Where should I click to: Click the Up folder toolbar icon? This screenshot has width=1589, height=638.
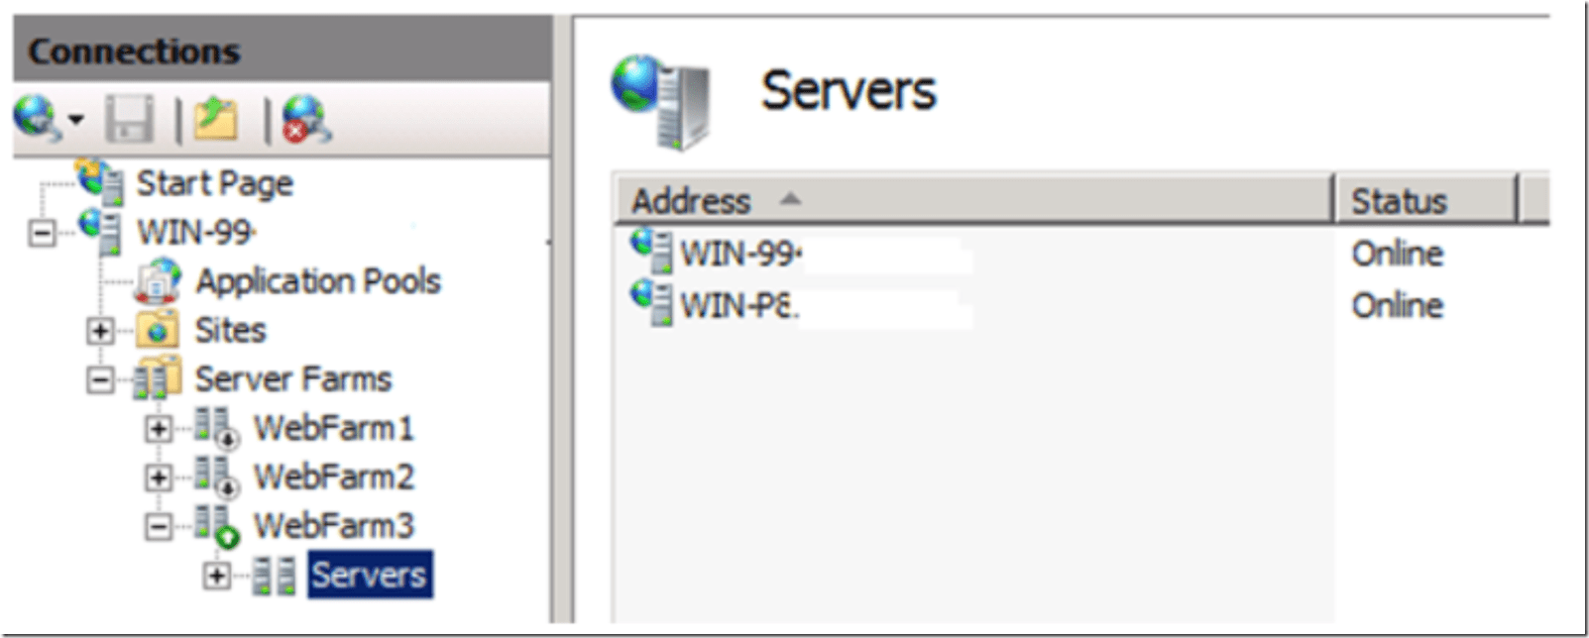pos(216,119)
